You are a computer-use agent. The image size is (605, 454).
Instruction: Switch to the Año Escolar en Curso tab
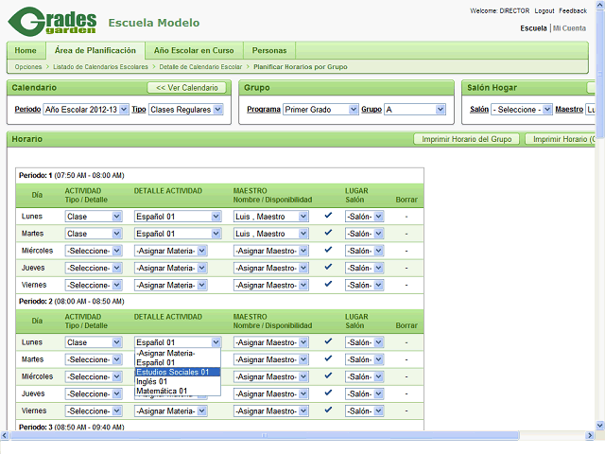click(x=193, y=50)
